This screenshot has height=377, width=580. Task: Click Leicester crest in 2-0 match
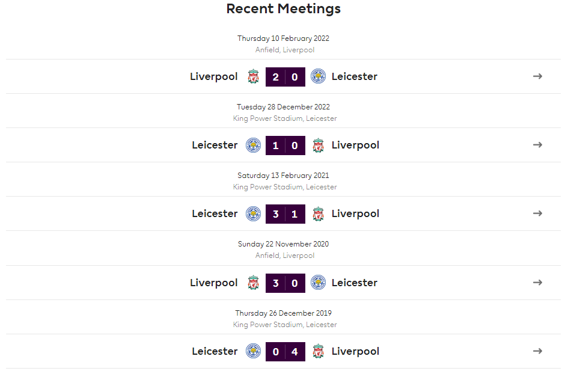[x=318, y=76]
